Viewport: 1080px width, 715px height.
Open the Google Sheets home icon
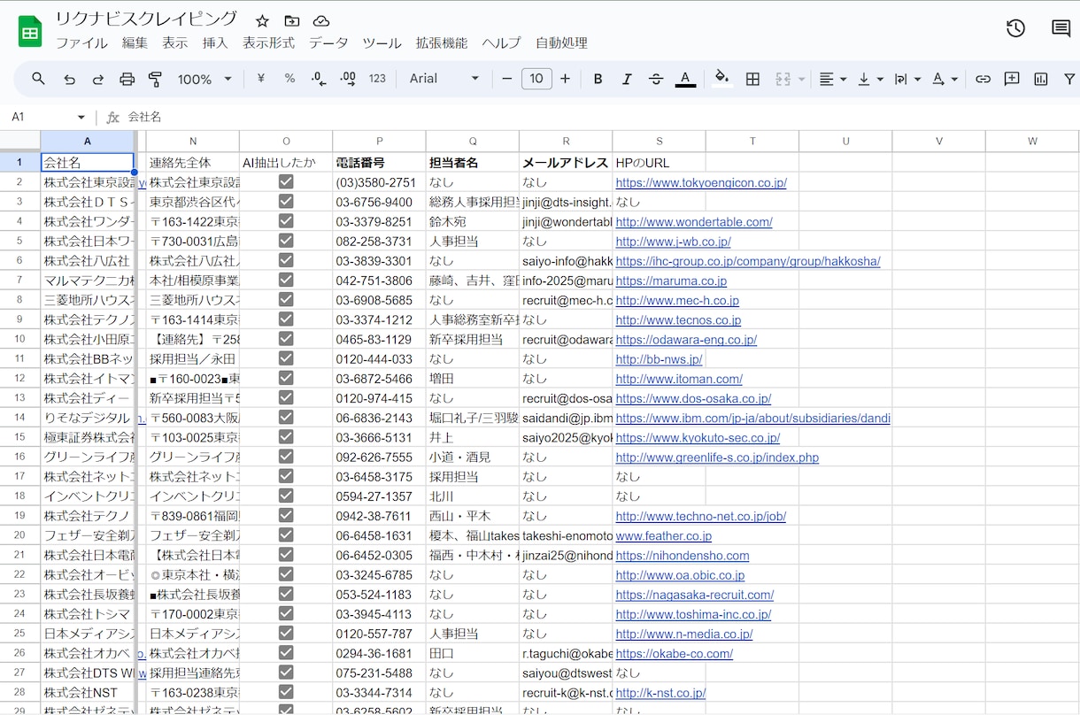pyautogui.click(x=30, y=32)
